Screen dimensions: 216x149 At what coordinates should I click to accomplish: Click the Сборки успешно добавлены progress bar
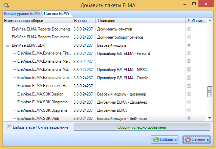142,127
